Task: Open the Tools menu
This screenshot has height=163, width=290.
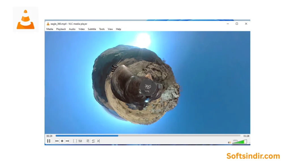Action: click(x=102, y=29)
